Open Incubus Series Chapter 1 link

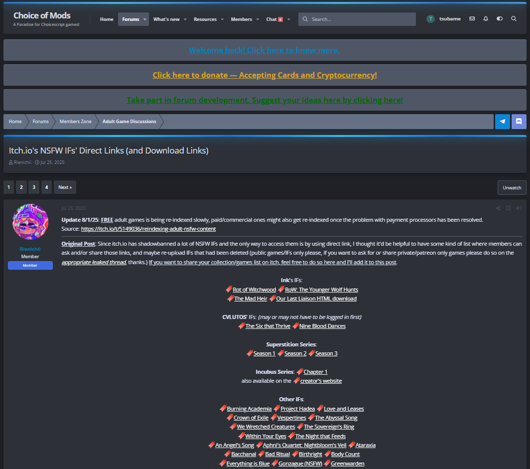click(x=315, y=372)
